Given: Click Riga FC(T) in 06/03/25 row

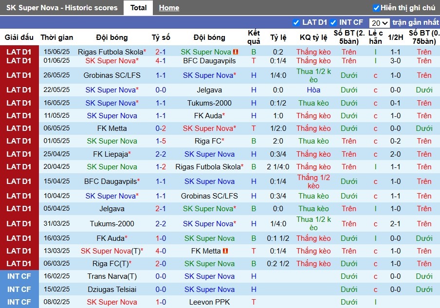Looking at the screenshot, I should pos(110,264).
